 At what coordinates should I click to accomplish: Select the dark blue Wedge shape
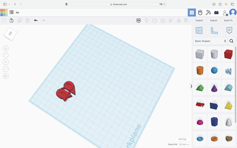214,106
